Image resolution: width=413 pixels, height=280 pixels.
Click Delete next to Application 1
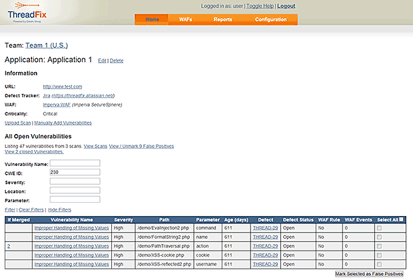[x=117, y=61]
